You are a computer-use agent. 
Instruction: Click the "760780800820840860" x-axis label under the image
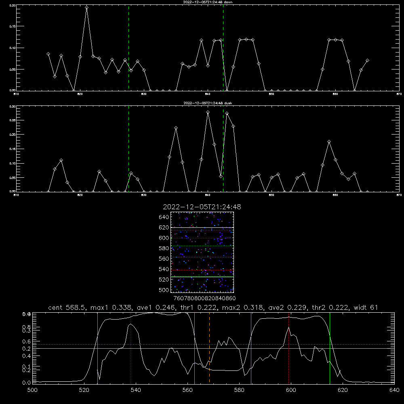[x=204, y=298]
